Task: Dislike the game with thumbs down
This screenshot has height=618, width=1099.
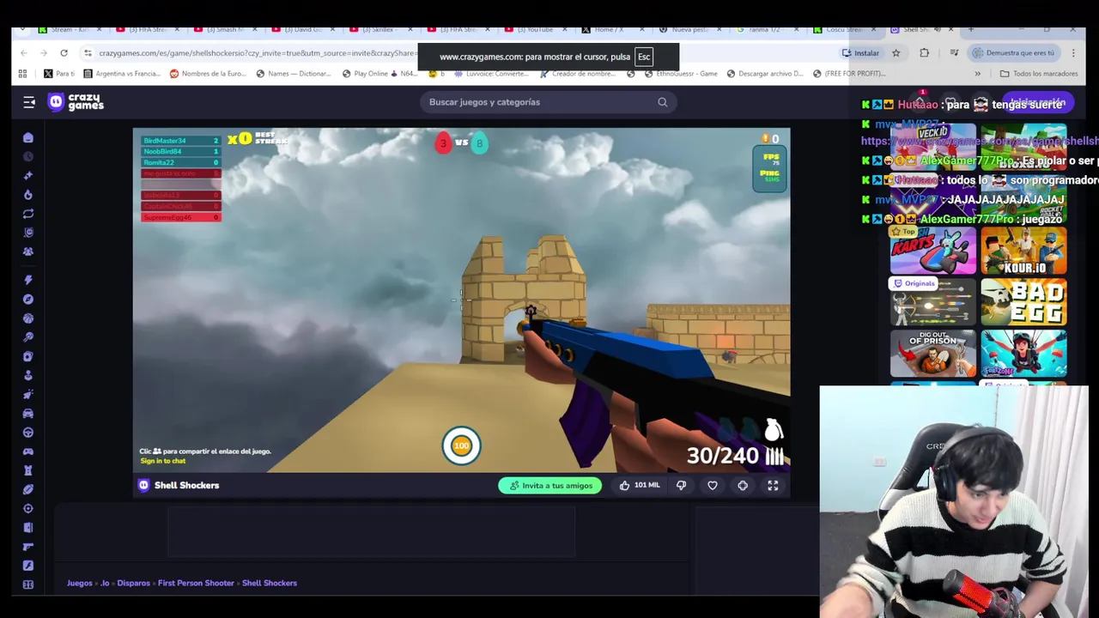Action: [681, 486]
